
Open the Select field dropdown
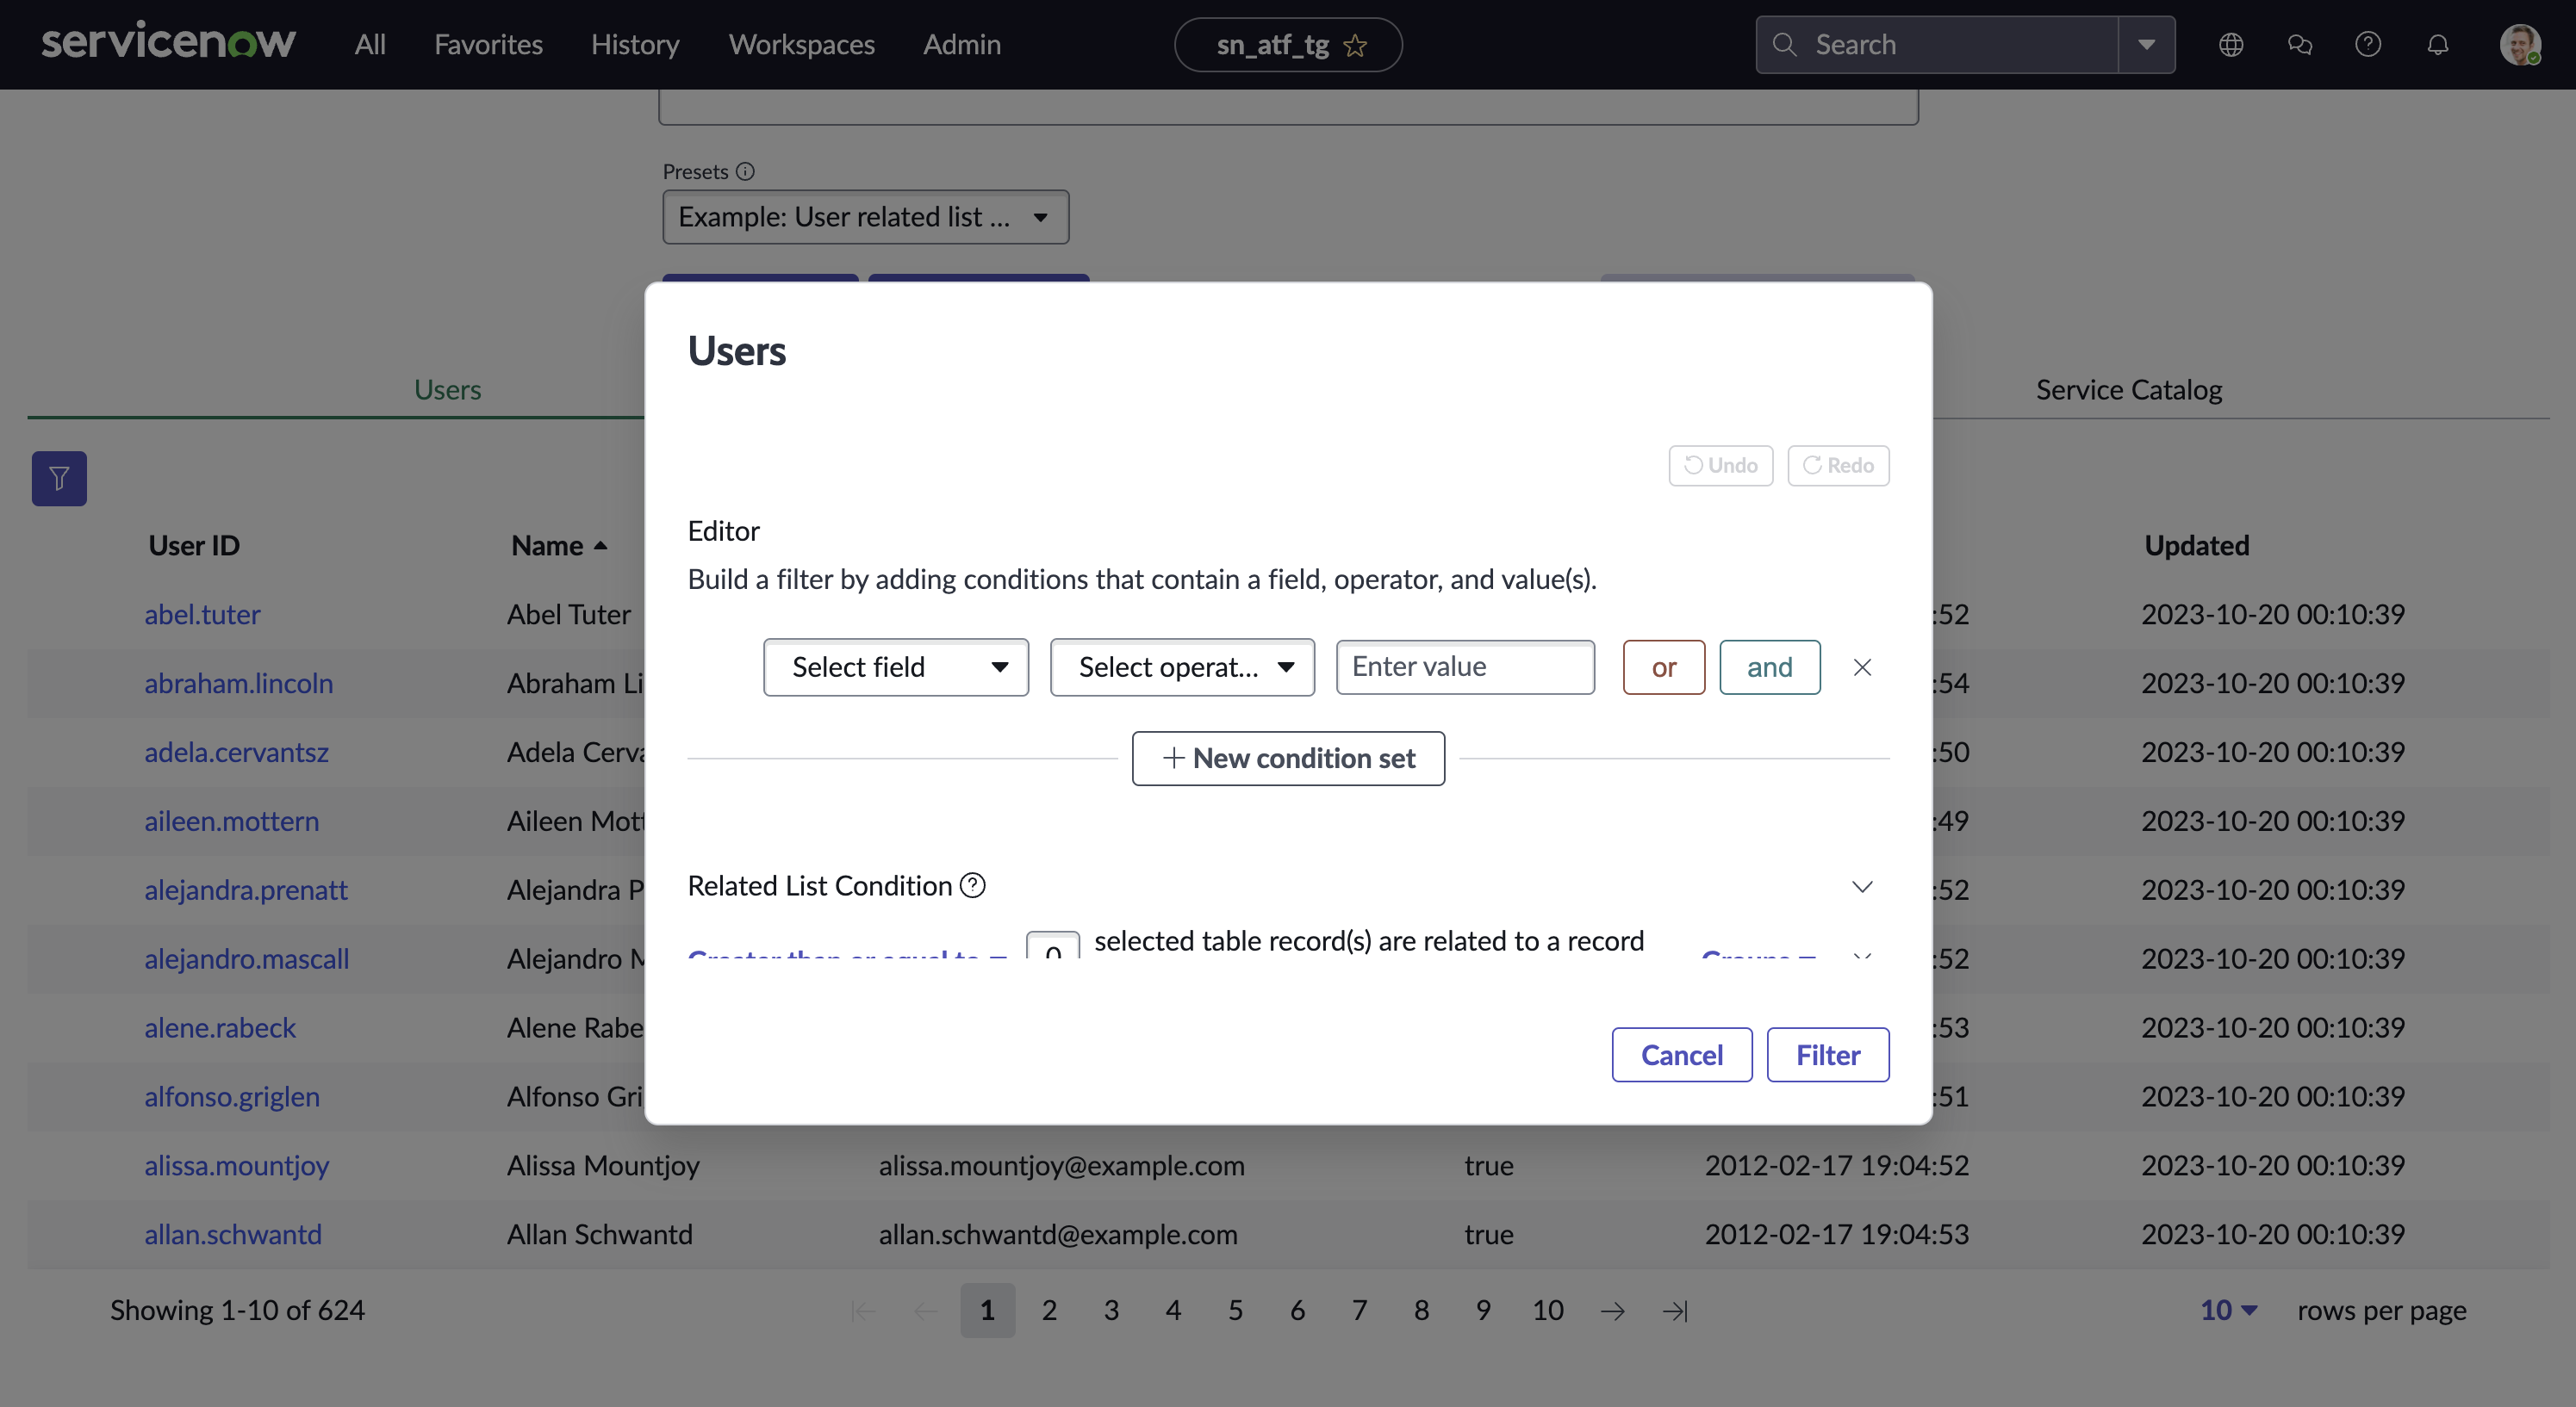click(x=896, y=667)
